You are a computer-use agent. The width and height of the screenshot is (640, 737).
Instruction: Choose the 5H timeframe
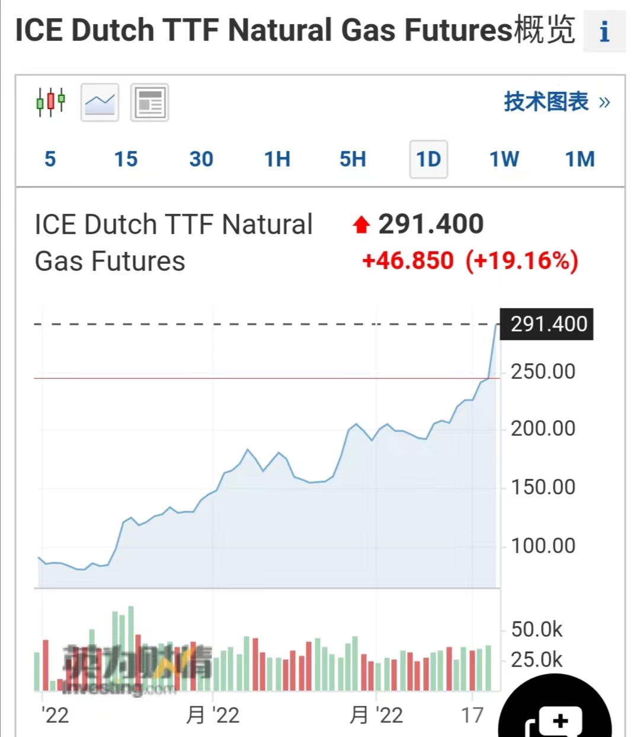353,159
